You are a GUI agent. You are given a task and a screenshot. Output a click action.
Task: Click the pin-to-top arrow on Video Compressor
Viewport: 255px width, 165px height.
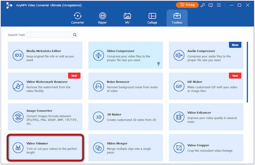(x=159, y=64)
